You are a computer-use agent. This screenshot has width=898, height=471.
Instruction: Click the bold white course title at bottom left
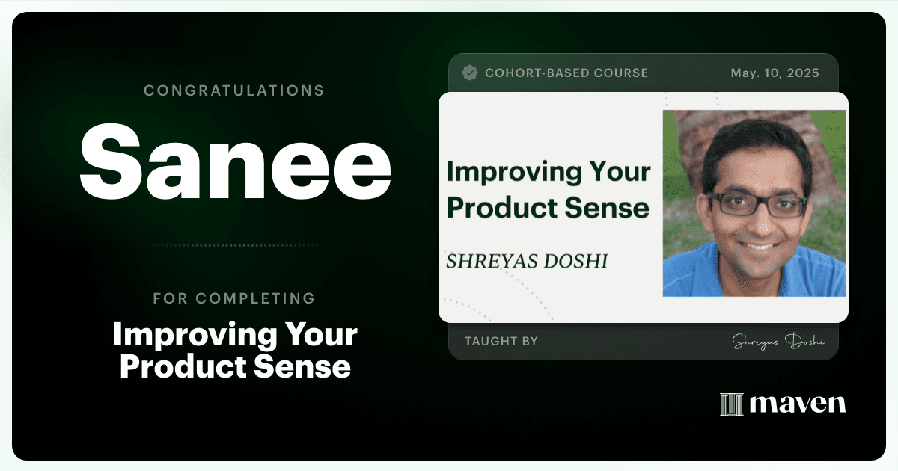coord(235,351)
